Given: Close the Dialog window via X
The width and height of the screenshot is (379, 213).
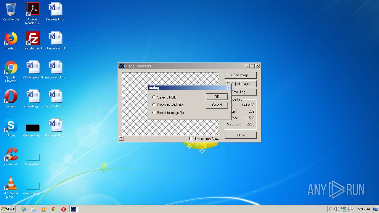Looking at the screenshot, I should click(229, 88).
